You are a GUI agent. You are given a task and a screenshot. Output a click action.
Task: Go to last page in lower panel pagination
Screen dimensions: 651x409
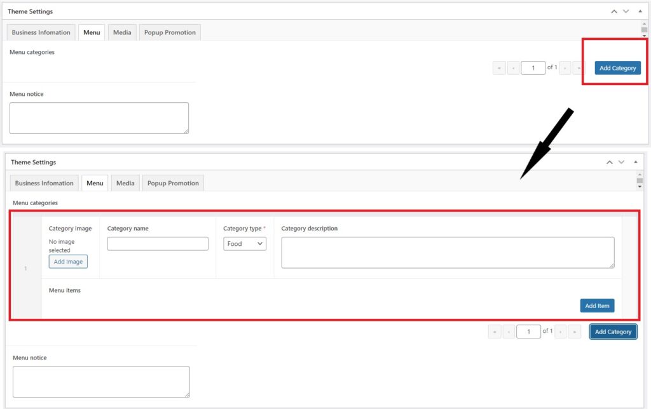[x=574, y=332]
